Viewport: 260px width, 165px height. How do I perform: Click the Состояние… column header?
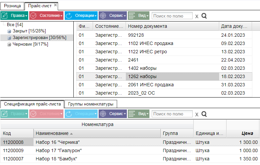[x=109, y=26]
